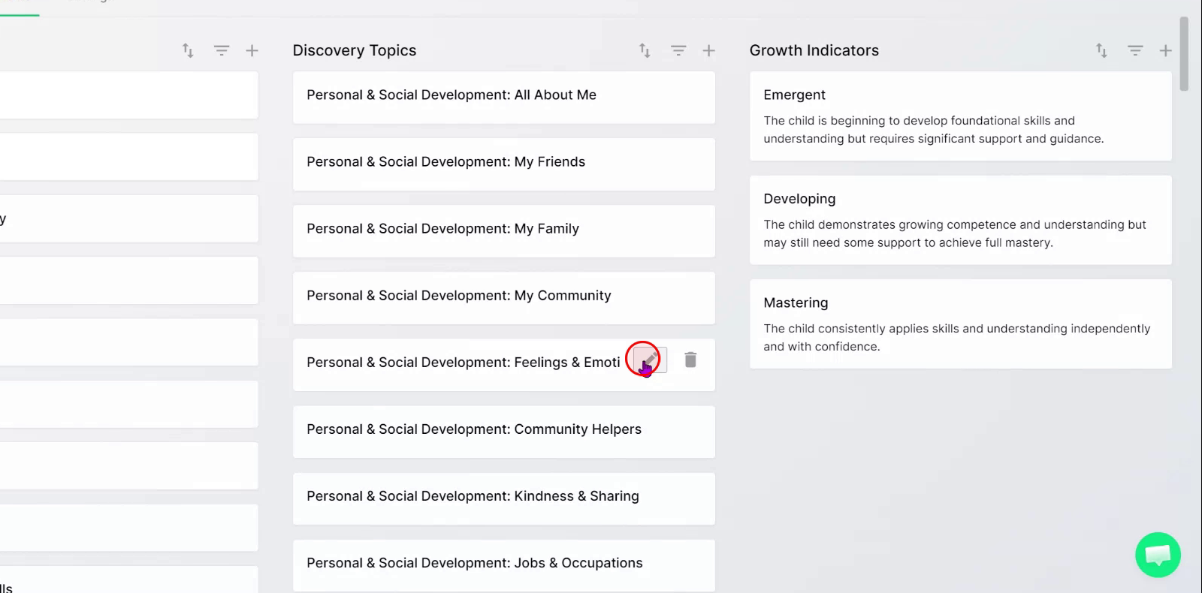Viewport: 1202px width, 593px height.
Task: Open the Kindness & Sharing topic
Action: 503,498
